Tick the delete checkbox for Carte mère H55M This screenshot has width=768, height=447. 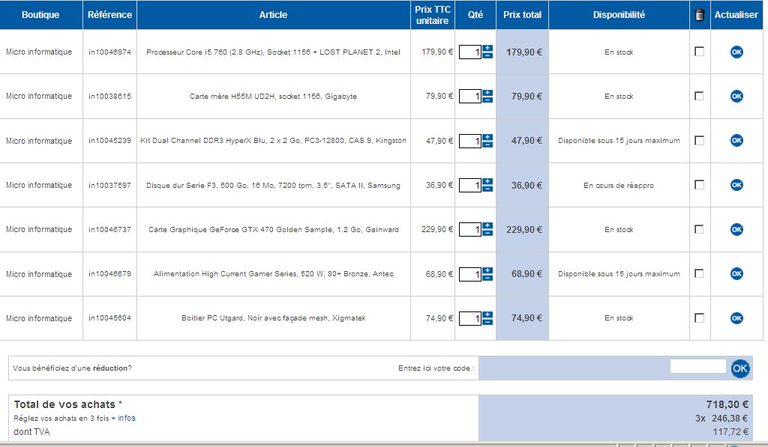700,96
